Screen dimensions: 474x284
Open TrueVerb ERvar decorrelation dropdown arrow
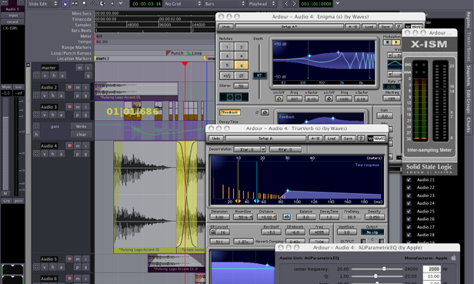263,149
